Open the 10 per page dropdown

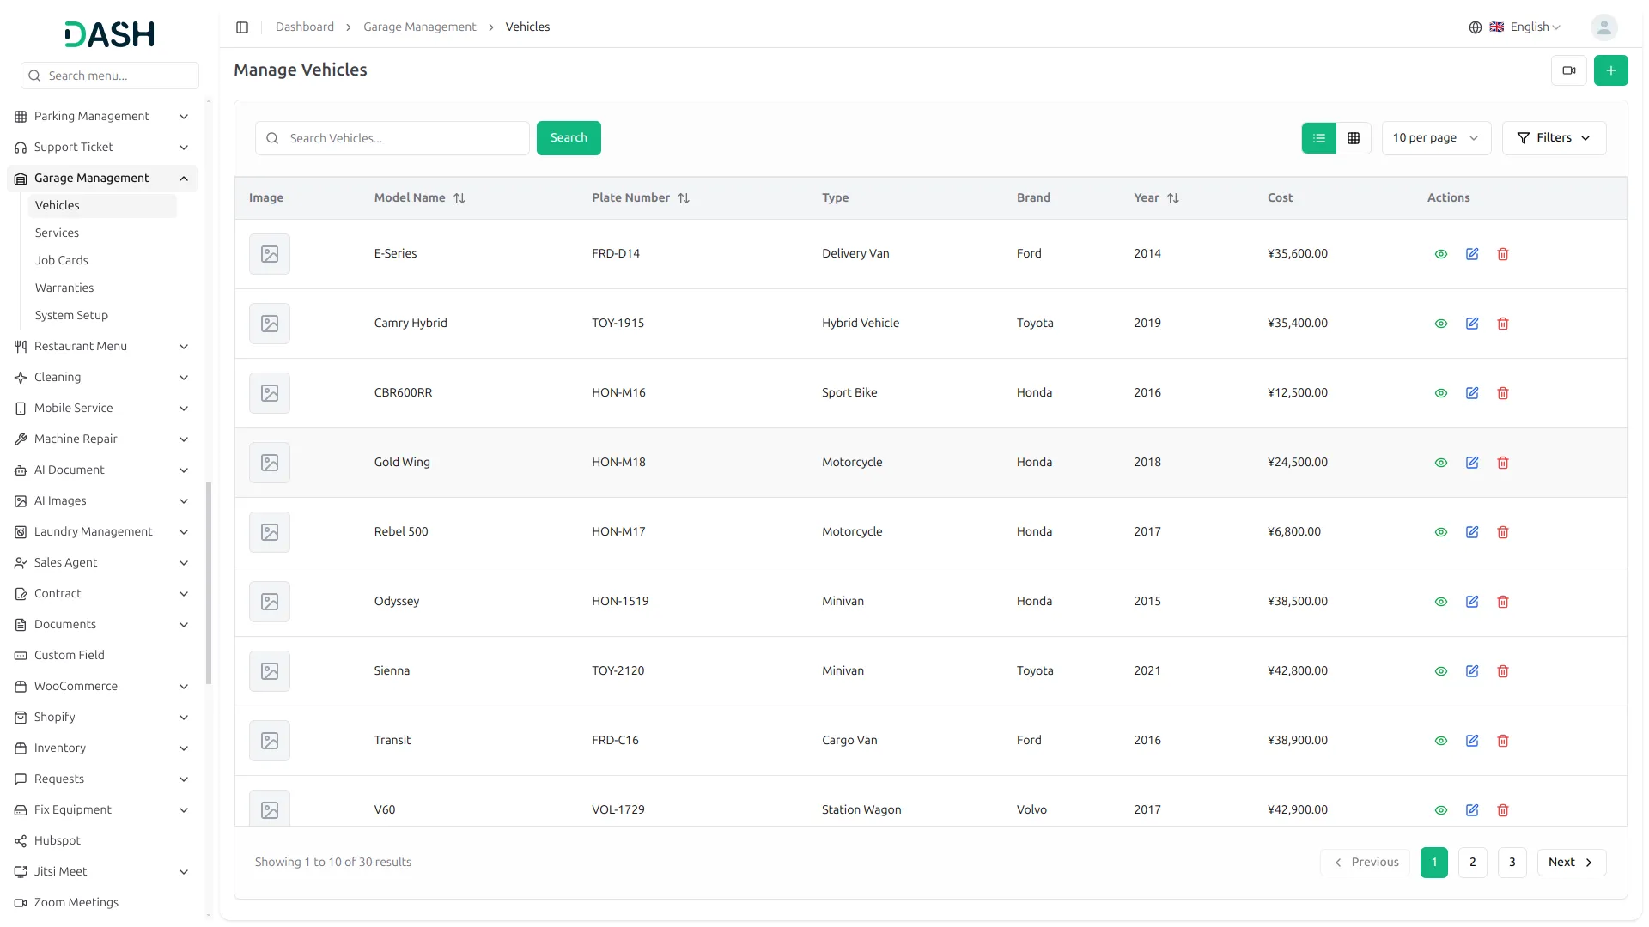click(1436, 138)
